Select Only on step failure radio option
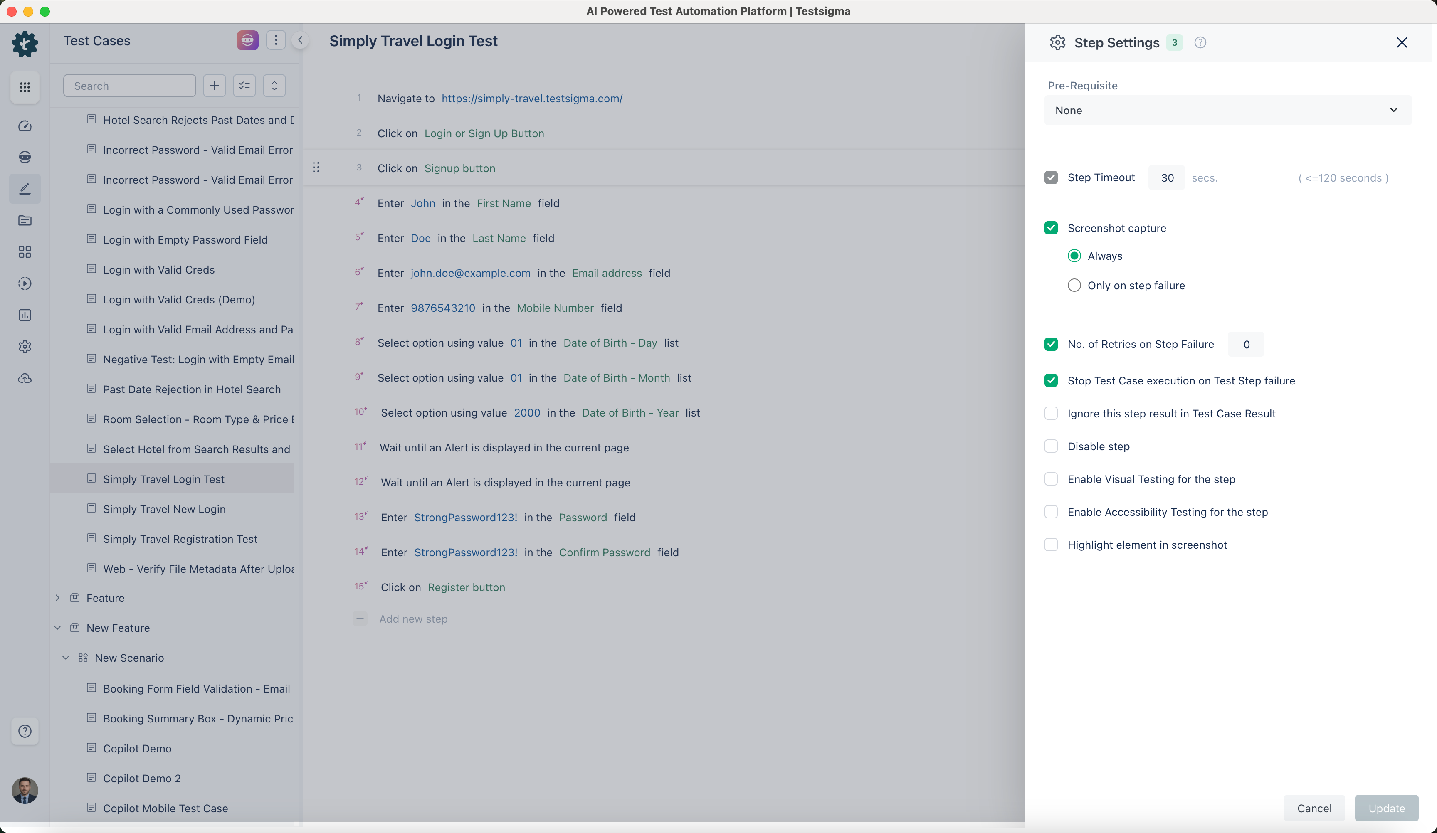 click(x=1074, y=286)
